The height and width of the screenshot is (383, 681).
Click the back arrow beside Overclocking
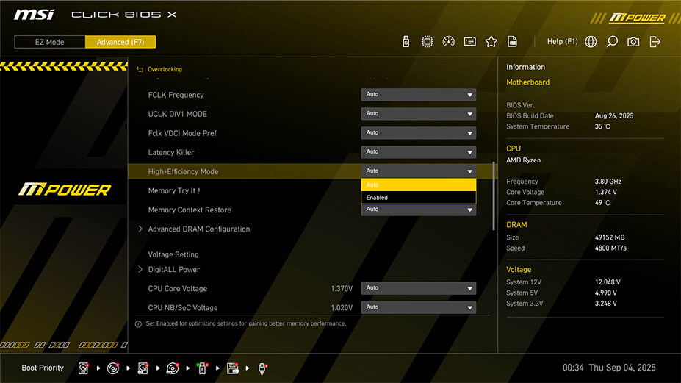(x=140, y=69)
